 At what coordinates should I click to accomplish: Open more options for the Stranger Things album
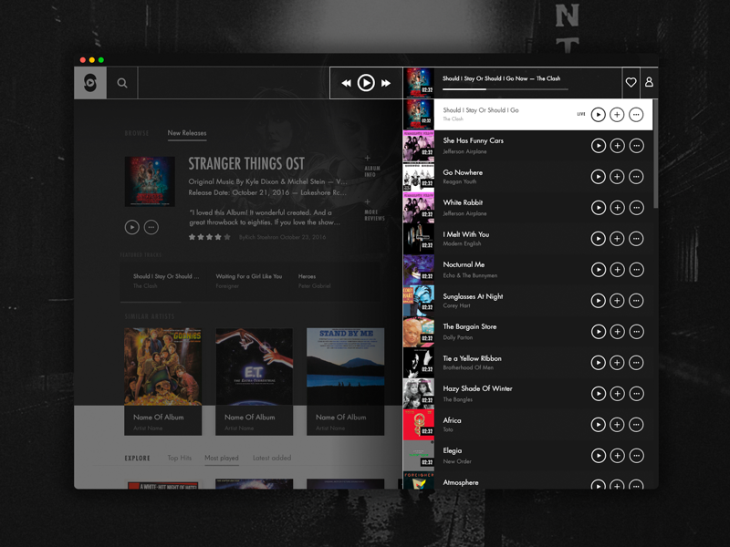151,226
